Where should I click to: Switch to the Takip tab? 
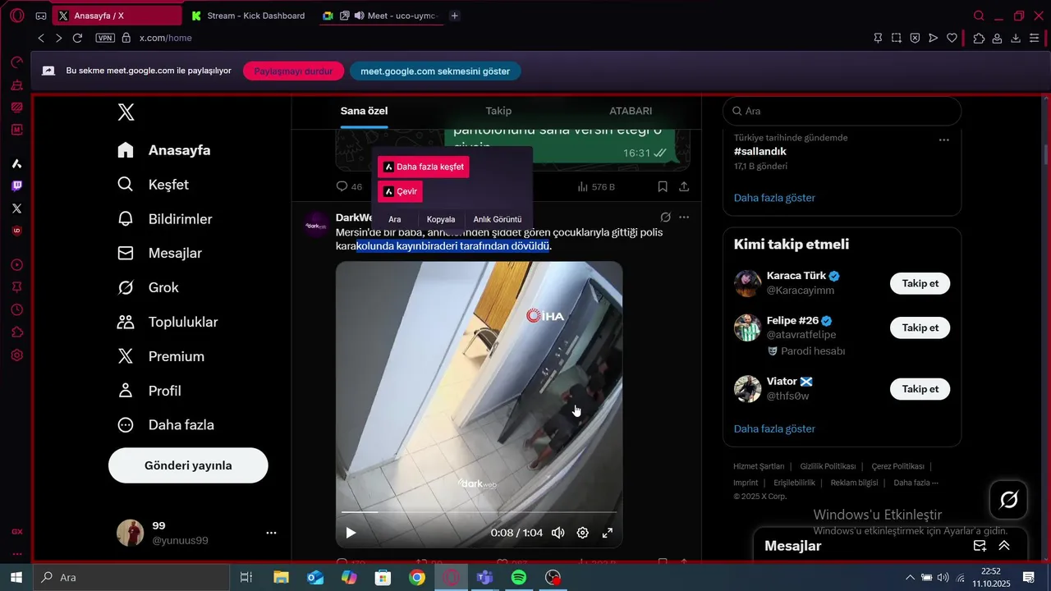tap(498, 111)
